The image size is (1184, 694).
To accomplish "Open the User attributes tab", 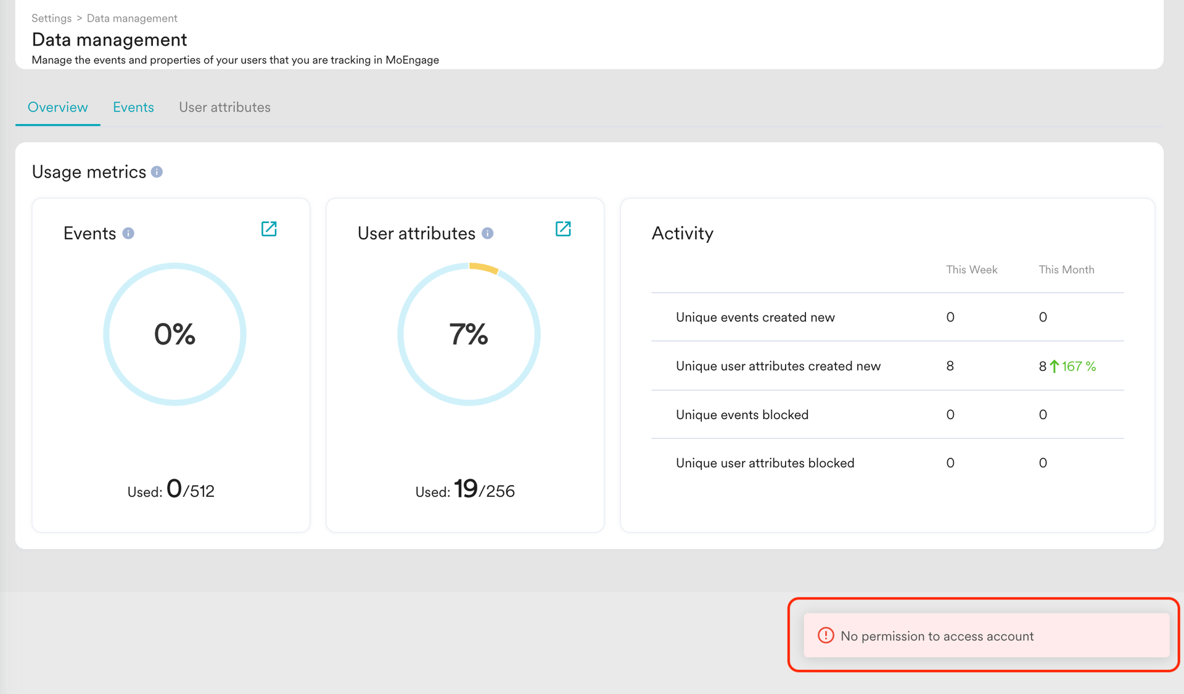I will click(x=224, y=107).
